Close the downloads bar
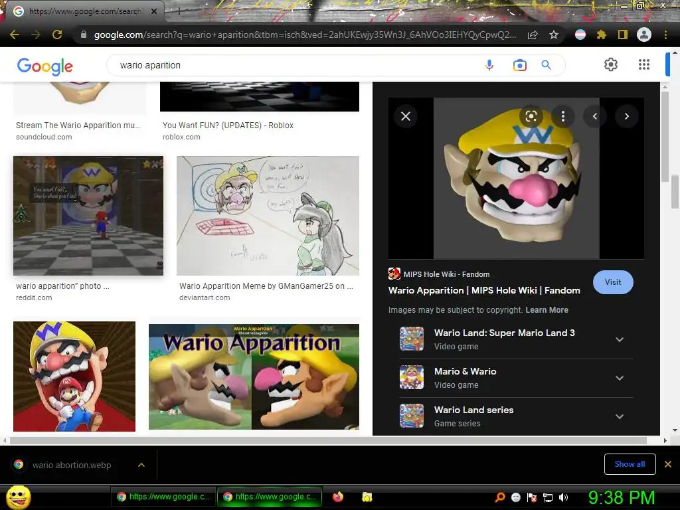Viewport: 680px width, 510px height. click(x=668, y=464)
